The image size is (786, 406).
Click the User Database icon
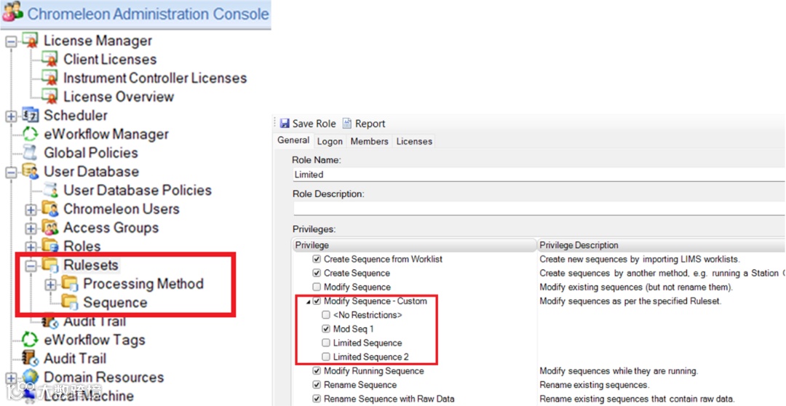pos(30,172)
